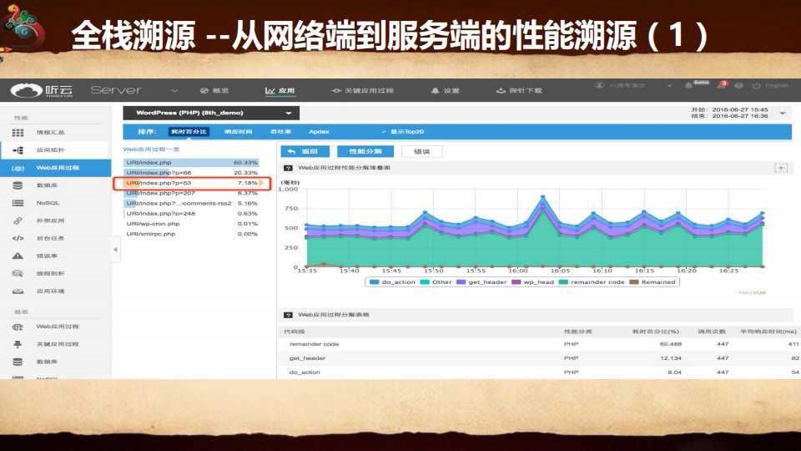The image size is (801, 451).
Task: Open 数据库 icon under 报表 section
Action: (x=18, y=362)
